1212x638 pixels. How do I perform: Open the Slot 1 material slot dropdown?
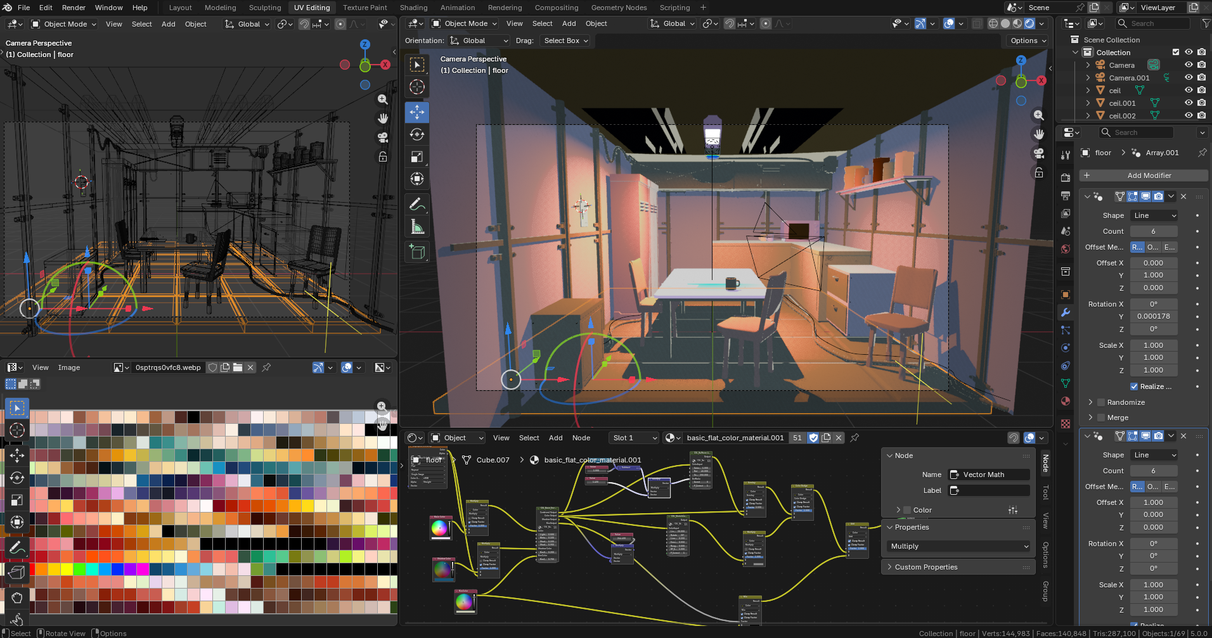coord(633,438)
